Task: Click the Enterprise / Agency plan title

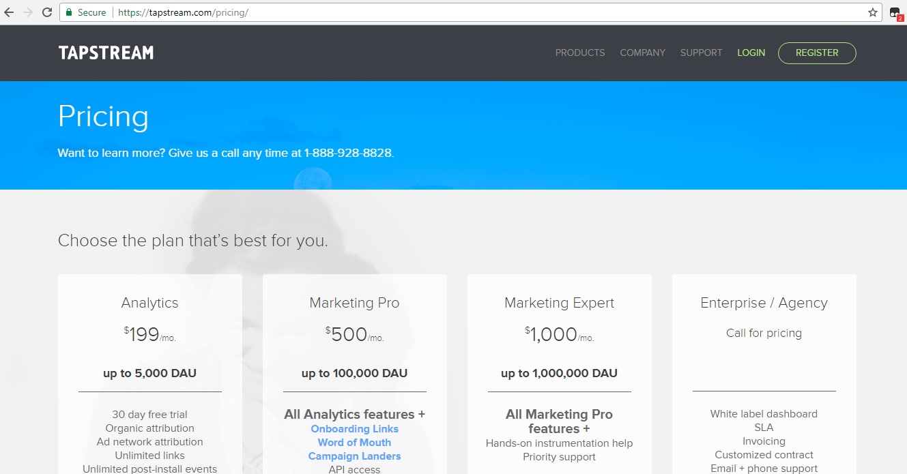Action: click(764, 303)
